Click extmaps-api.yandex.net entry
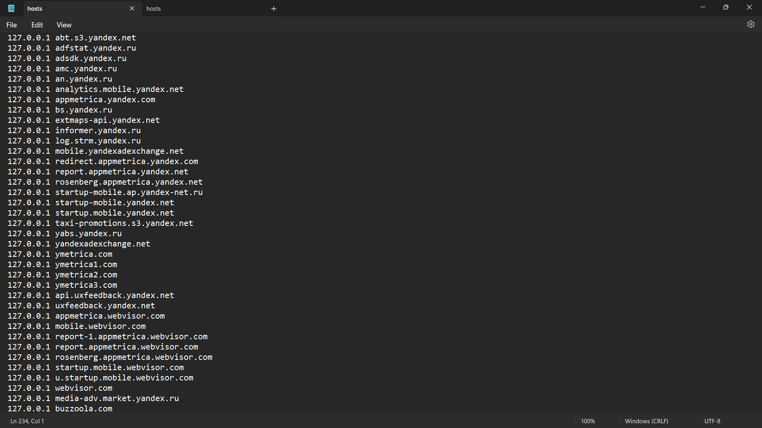The height and width of the screenshot is (428, 762). click(x=84, y=120)
